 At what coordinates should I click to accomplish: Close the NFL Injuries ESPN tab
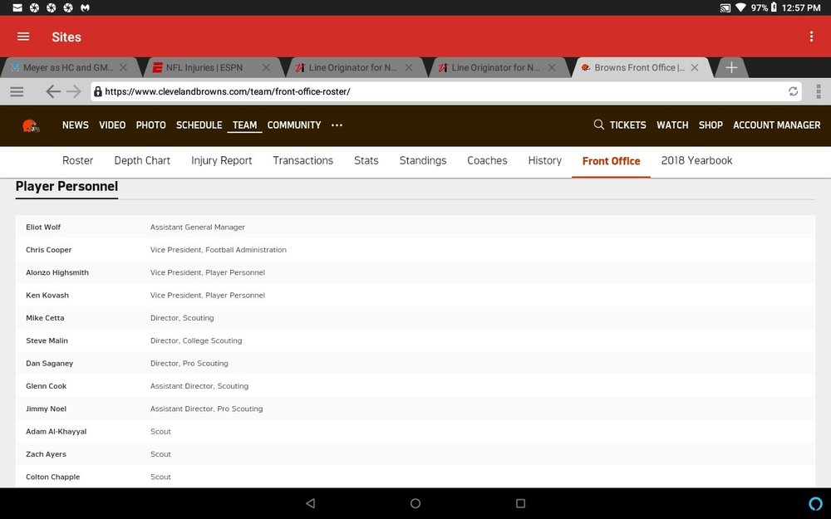pyautogui.click(x=266, y=68)
